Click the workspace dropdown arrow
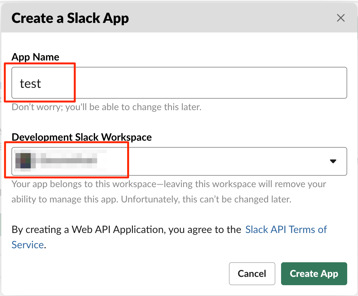358x296 pixels. 333,161
